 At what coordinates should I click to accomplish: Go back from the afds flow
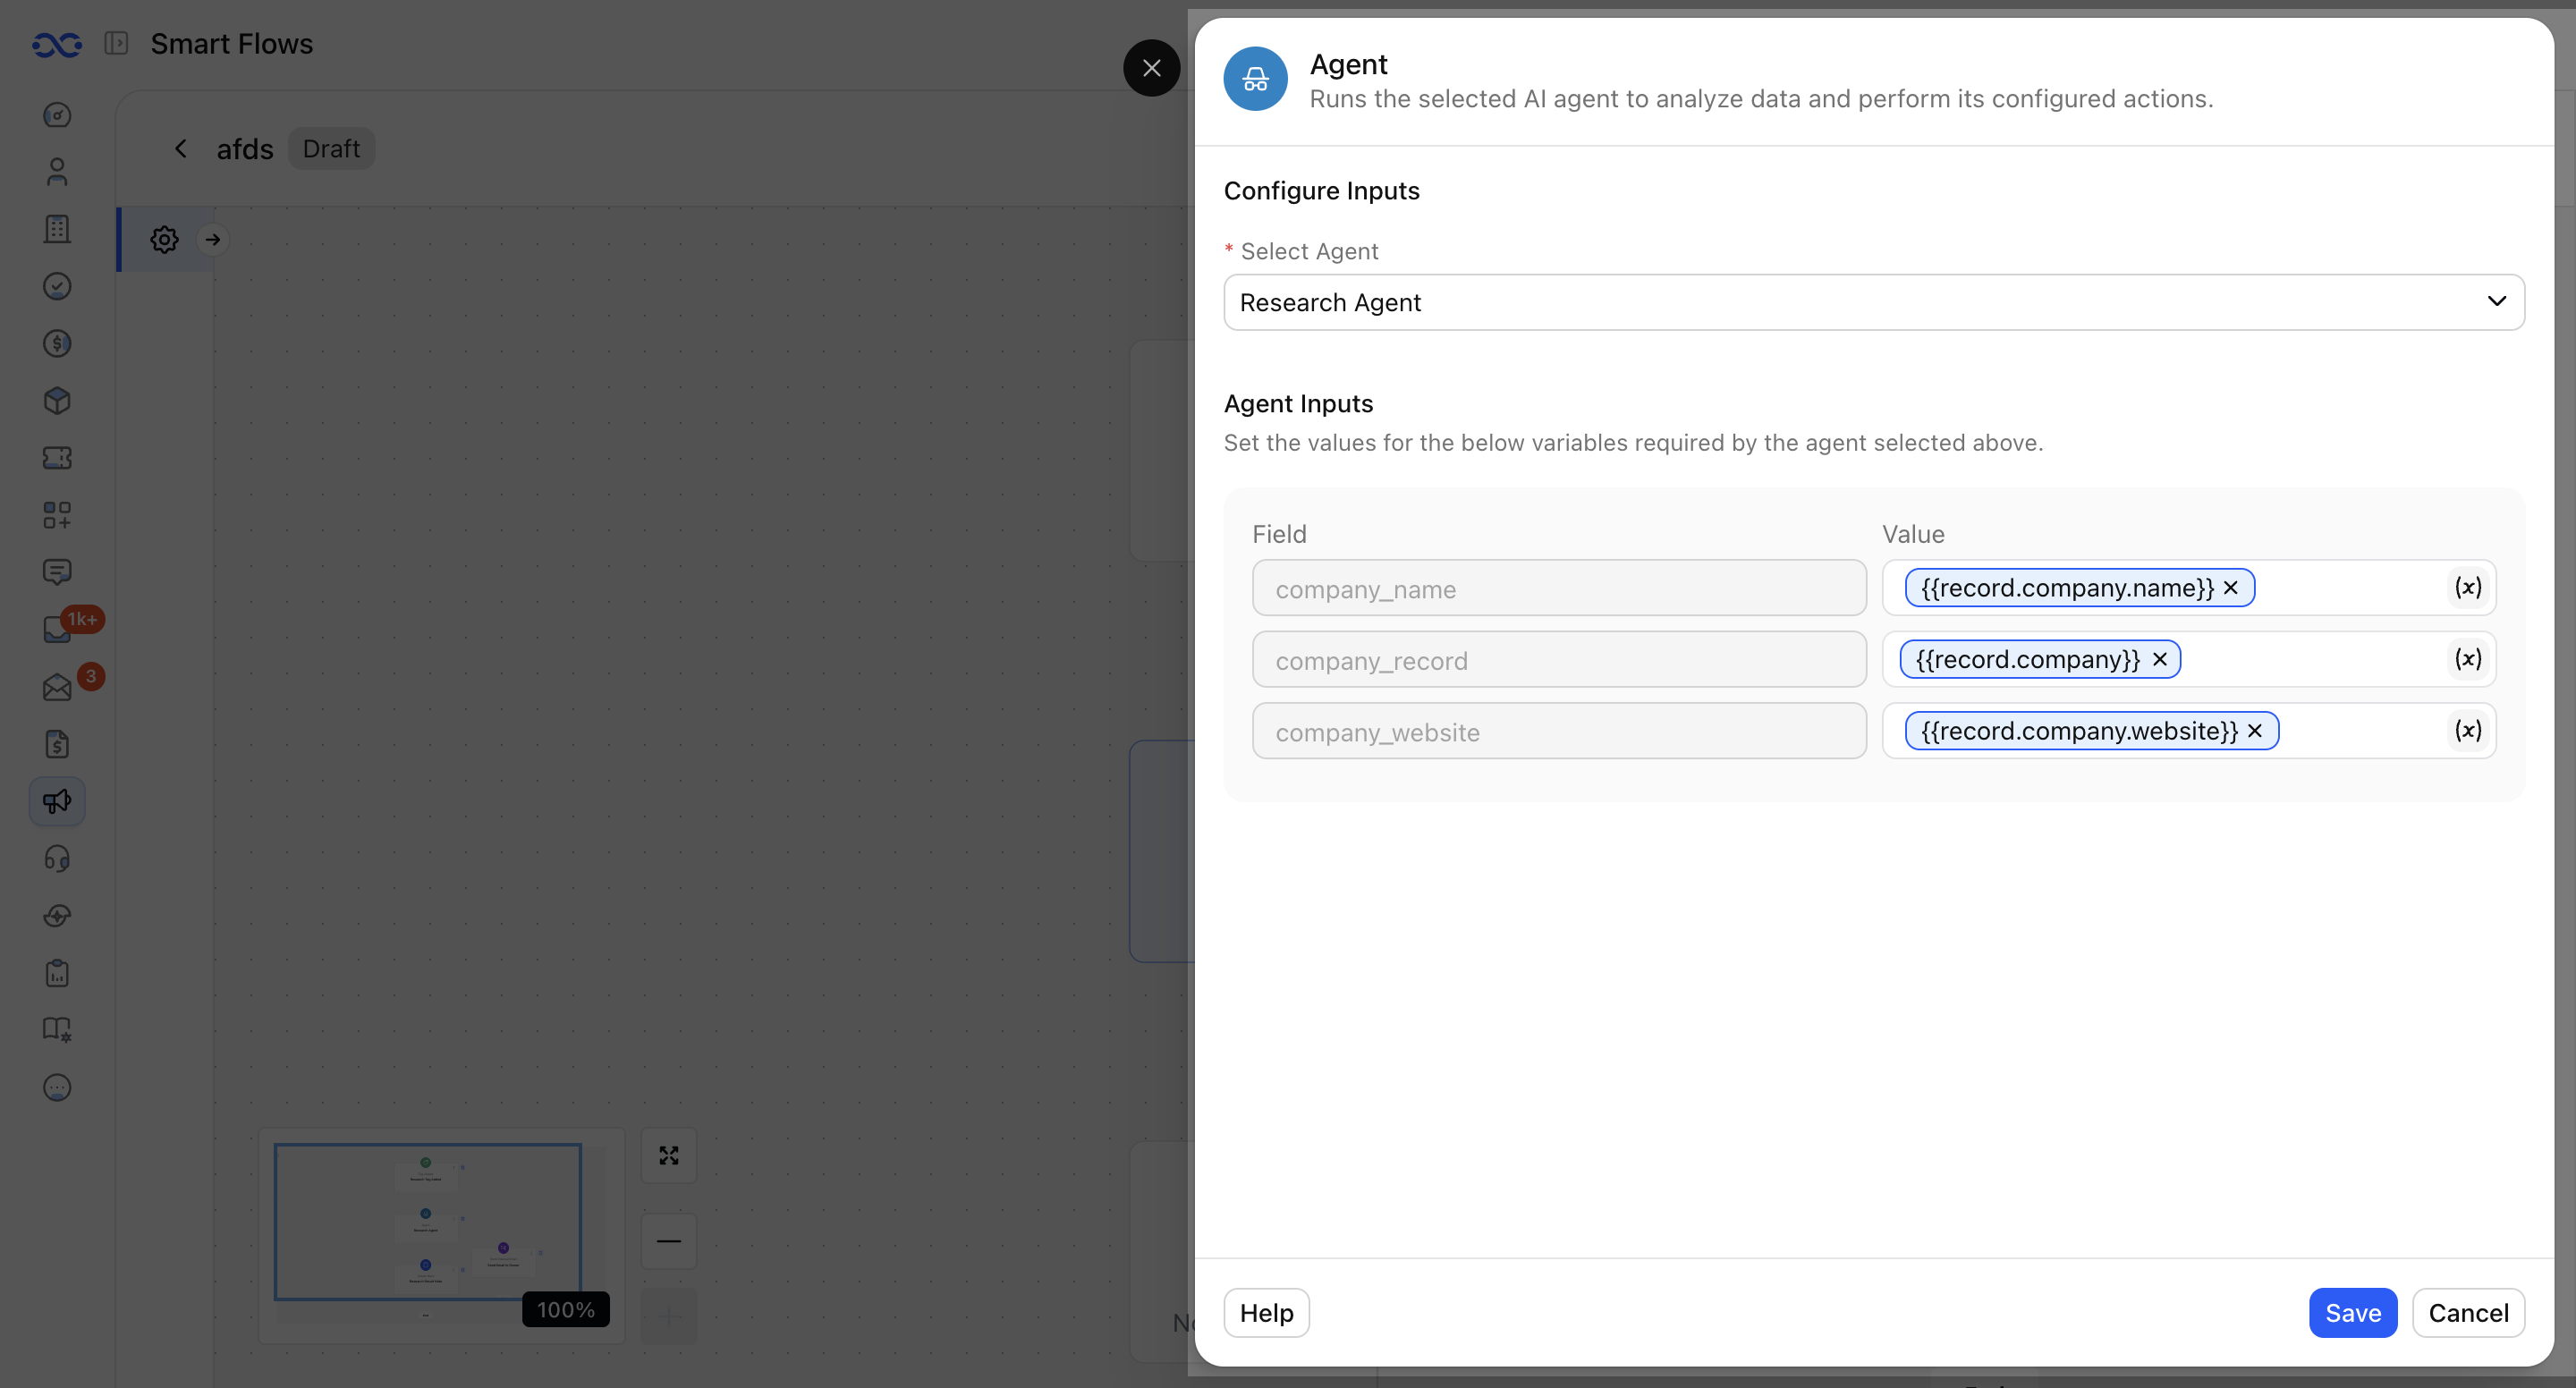(181, 149)
